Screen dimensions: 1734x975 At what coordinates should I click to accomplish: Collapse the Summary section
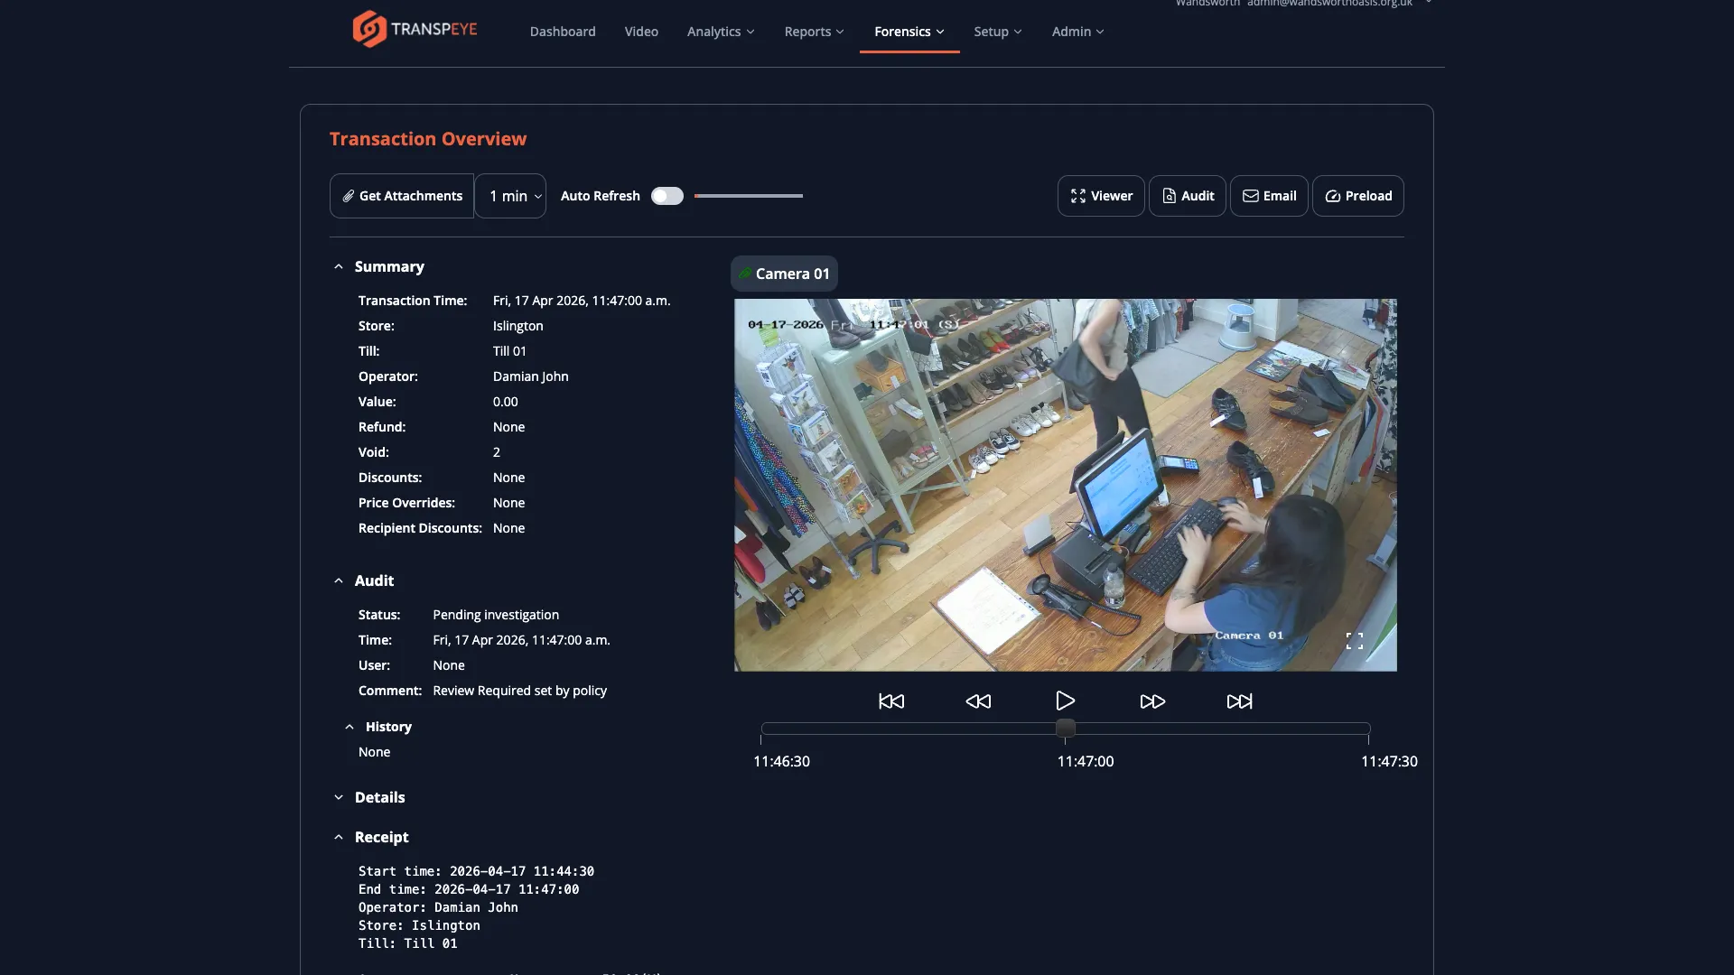pyautogui.click(x=339, y=265)
